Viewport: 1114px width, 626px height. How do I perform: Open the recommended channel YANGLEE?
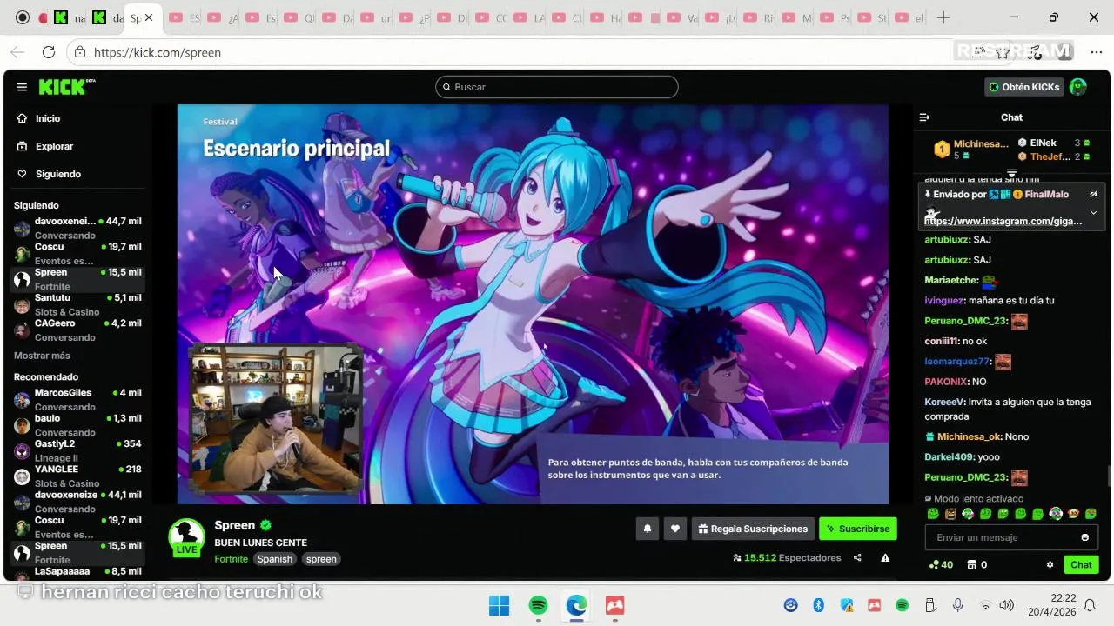[x=77, y=476]
